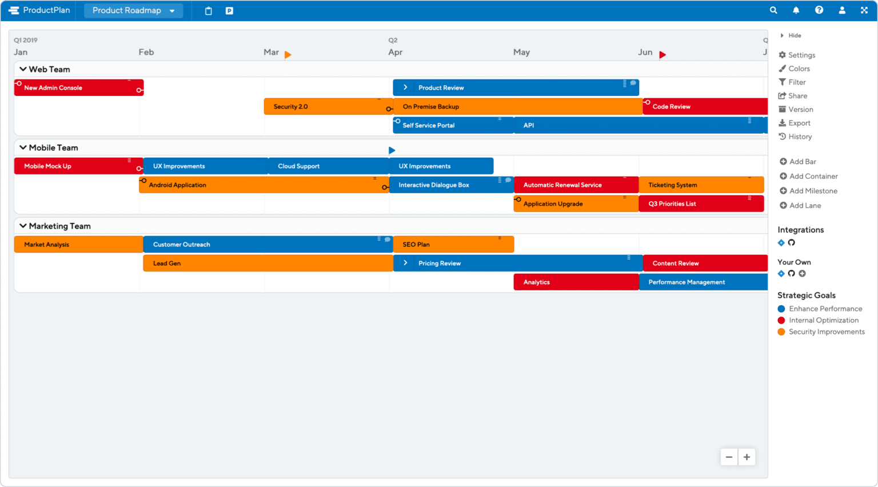Open help using the question mark icon
Screen dimensions: 878x487
tap(819, 10)
